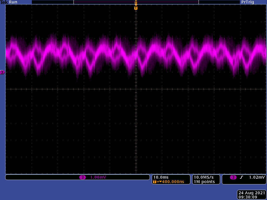Screen dimensions: 267x200
Task: Click the Run acquisition status indicator
Action: 13,2
